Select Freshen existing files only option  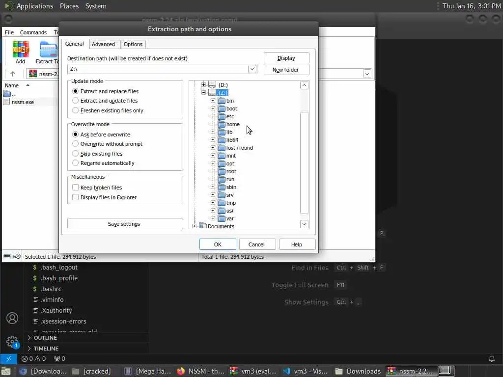point(75,110)
